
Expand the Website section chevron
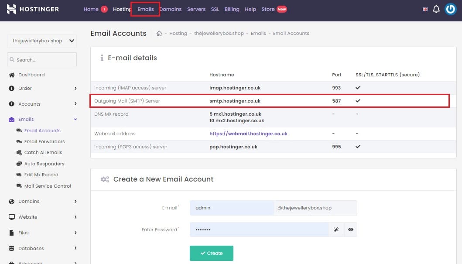75,217
